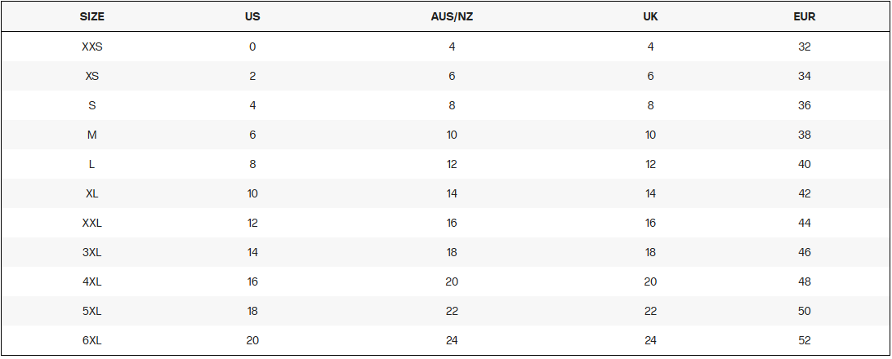Select the EUR column header
The image size is (892, 359).
(805, 16)
